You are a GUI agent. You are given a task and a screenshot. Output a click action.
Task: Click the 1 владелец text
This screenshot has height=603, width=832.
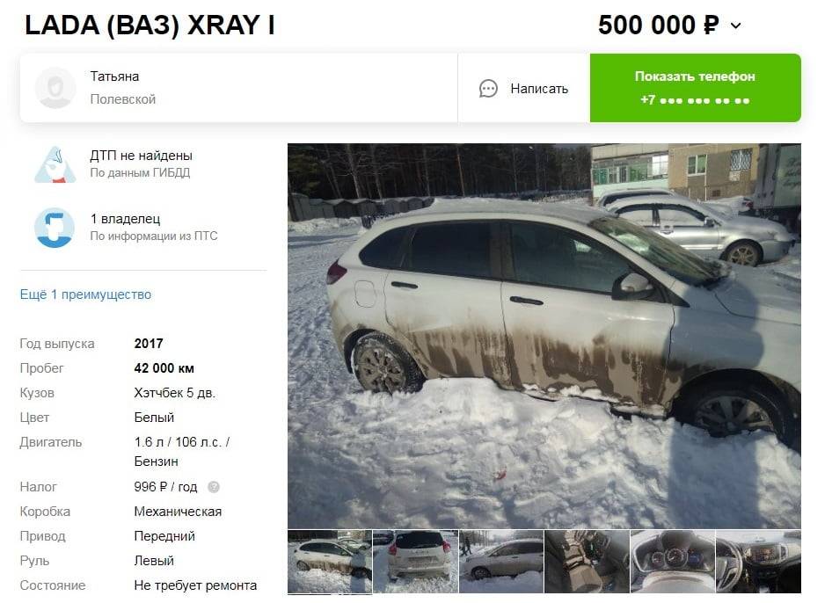pos(125,219)
